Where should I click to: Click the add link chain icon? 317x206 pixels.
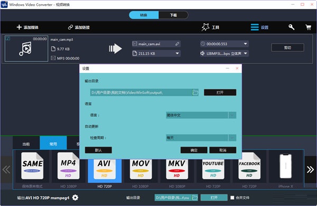point(70,27)
